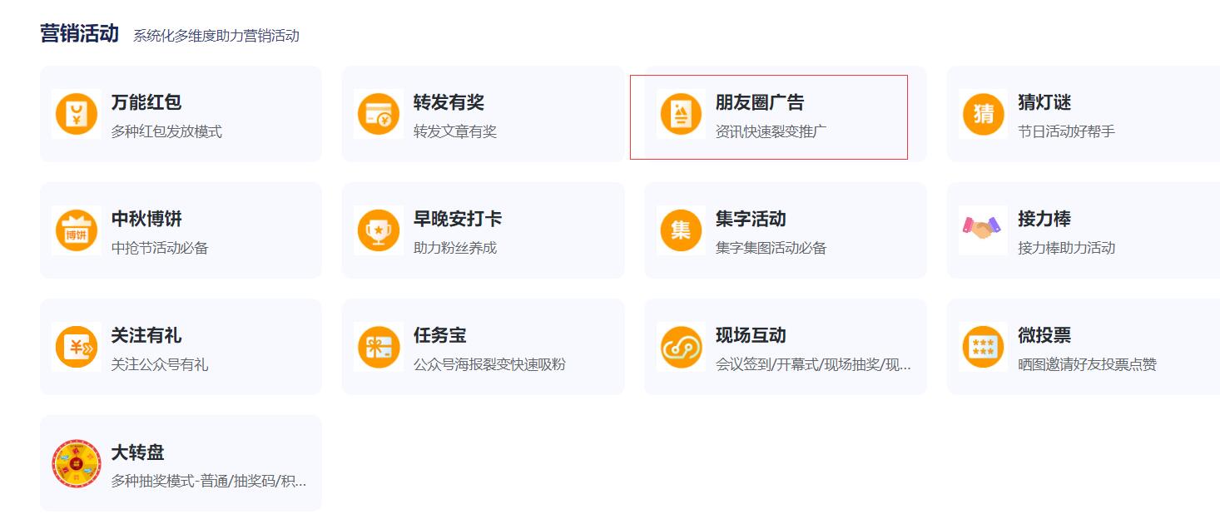The width and height of the screenshot is (1220, 524).
Task: Open the 转发有奖 title link
Action: point(449,102)
